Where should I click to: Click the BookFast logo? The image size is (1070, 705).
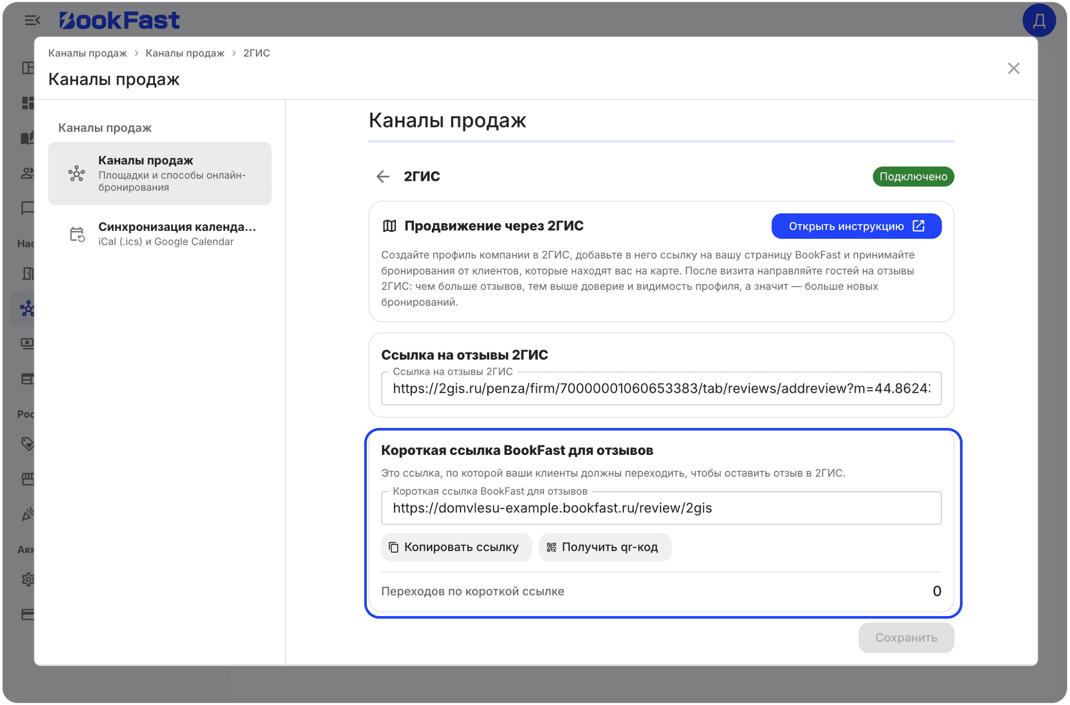tap(119, 20)
